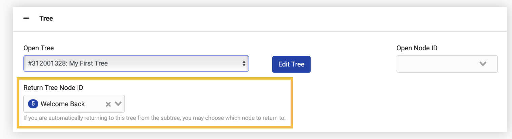The image size is (512, 139).
Task: Open the Return Tree Node ID dropdown
Action: (74, 104)
